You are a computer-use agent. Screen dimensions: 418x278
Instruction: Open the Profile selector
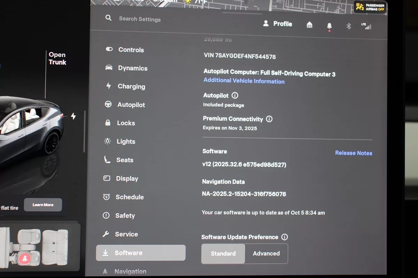[x=278, y=24]
